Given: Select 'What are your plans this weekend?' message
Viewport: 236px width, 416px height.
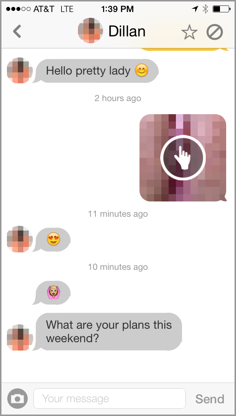Looking at the screenshot, I should (107, 332).
